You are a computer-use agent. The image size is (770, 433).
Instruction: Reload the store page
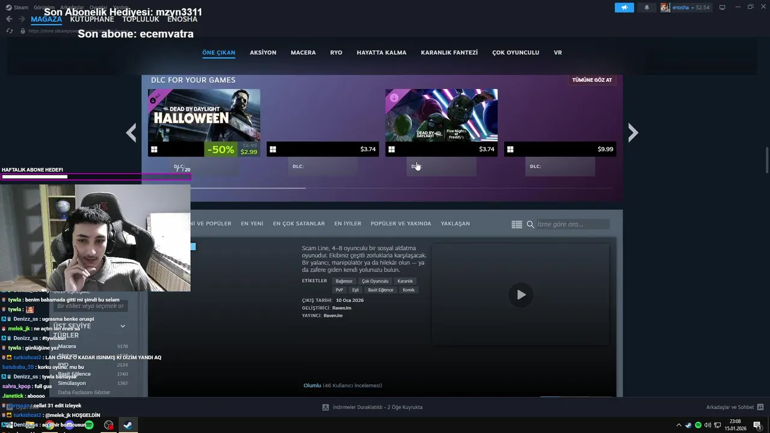coord(9,31)
